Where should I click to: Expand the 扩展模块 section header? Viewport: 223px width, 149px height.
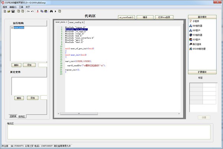click(202, 72)
